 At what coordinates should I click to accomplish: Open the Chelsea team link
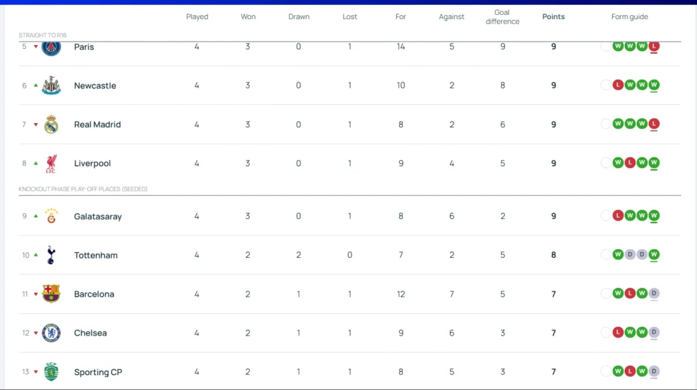pyautogui.click(x=91, y=333)
